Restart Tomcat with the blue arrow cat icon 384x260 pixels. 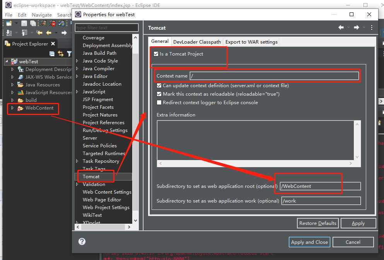tap(61, 23)
